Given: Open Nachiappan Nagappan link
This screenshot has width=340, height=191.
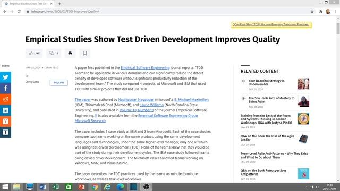Looking at the screenshot, I should [136, 100].
